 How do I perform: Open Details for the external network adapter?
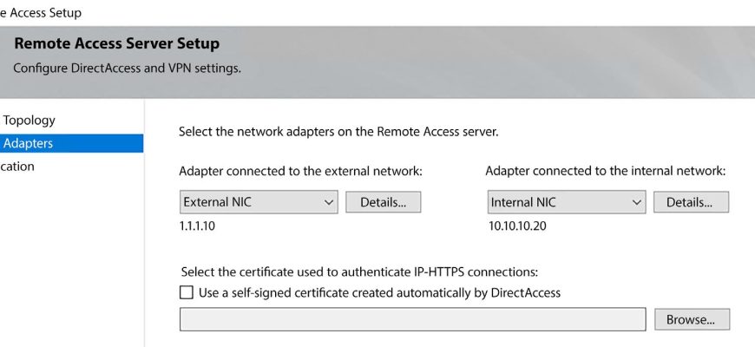pyautogui.click(x=383, y=202)
